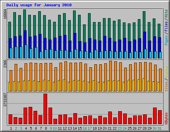
Task: Click day 12 on the x-axis
Action: point(65,128)
